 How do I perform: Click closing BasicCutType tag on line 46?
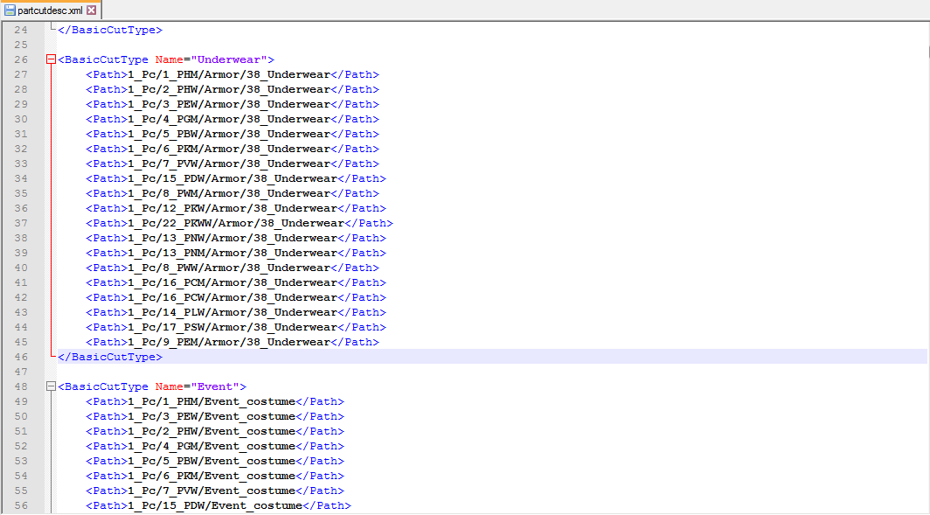tap(110, 357)
